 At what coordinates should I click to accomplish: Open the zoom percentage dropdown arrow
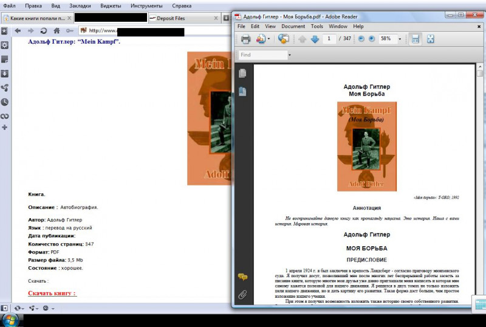400,39
